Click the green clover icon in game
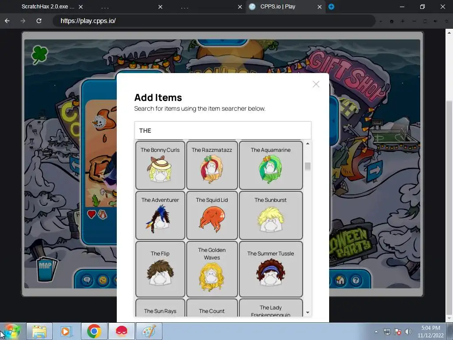The height and width of the screenshot is (340, 453). pyautogui.click(x=39, y=54)
